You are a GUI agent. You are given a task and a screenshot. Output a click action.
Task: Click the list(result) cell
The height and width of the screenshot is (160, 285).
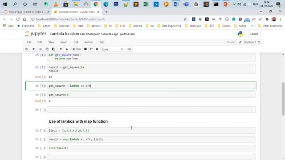pos(151,148)
